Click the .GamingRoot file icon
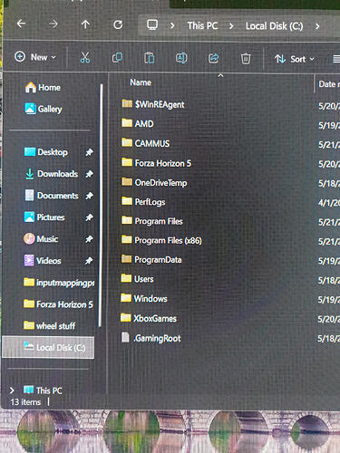This screenshot has width=340, height=453. coord(125,337)
